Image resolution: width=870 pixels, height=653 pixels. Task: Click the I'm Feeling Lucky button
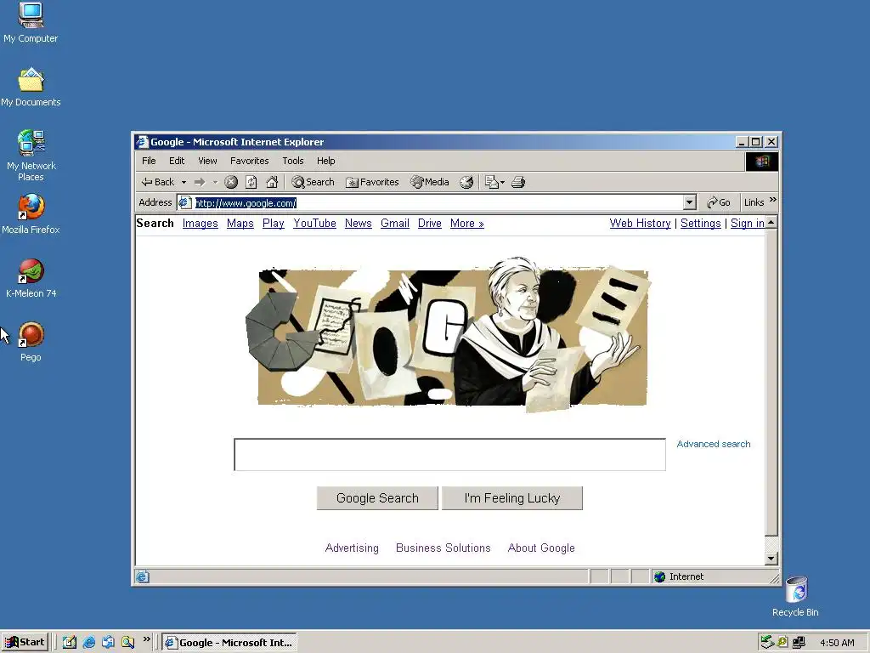(512, 498)
